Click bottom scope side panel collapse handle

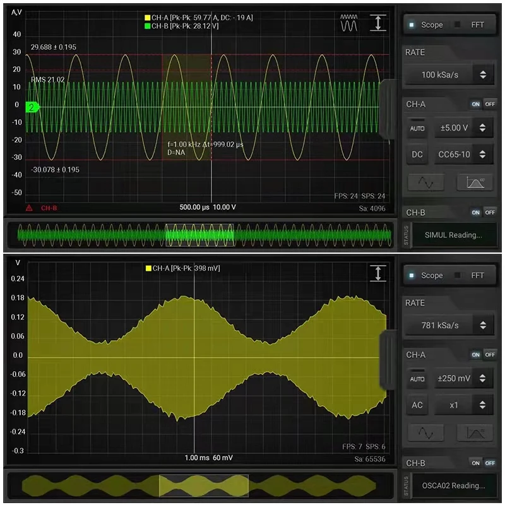coord(388,359)
